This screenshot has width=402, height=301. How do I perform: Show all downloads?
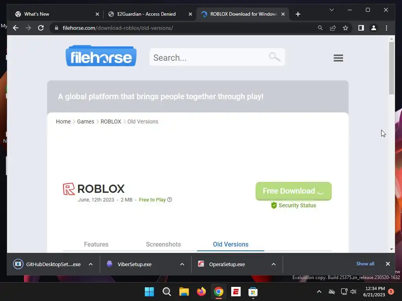coord(365,264)
